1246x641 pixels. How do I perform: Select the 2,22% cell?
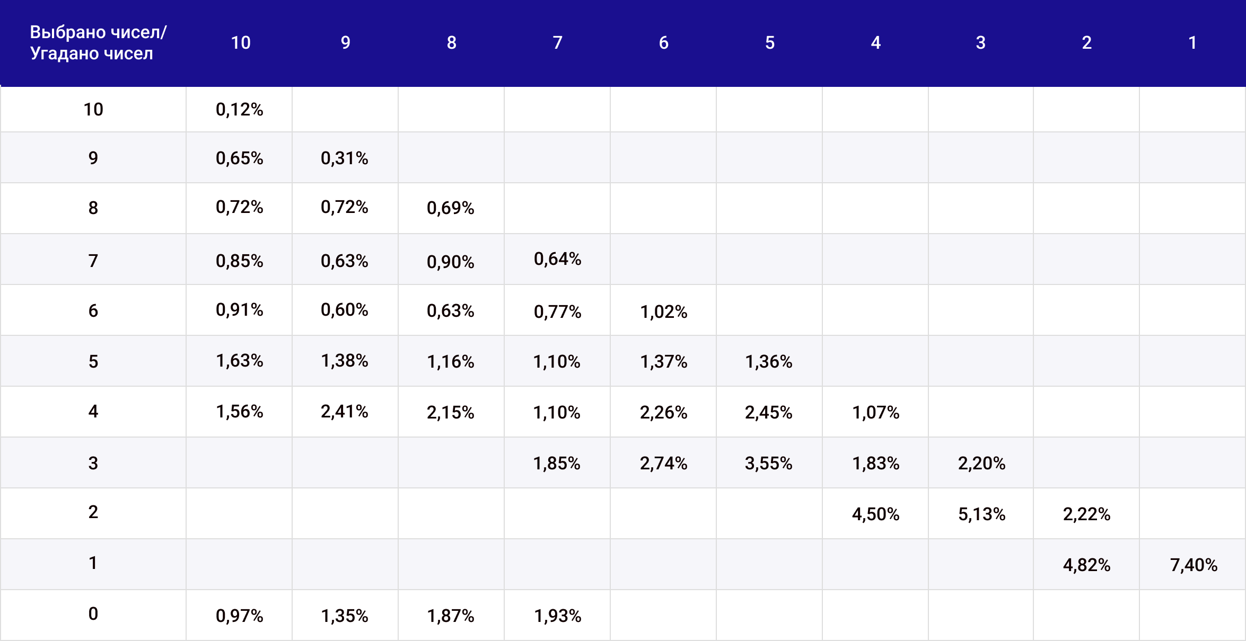point(1086,514)
